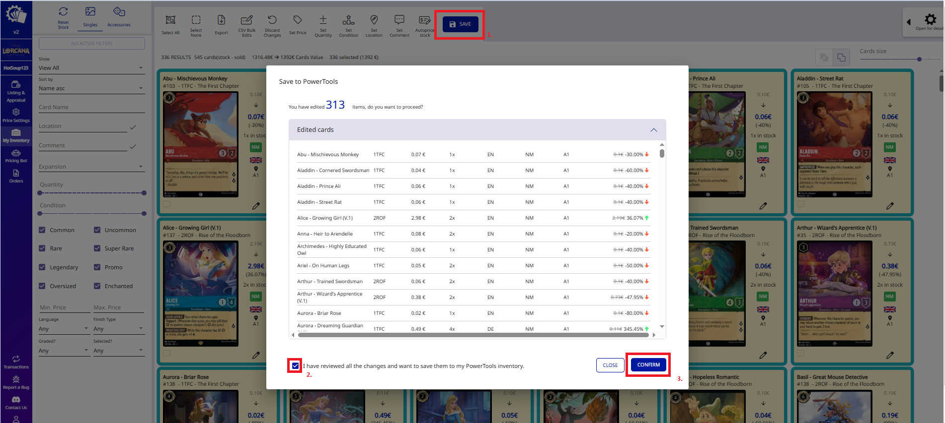Edit Arthur - Wizard's Apprentice pencil icon
945x423 pixels.
point(889,355)
